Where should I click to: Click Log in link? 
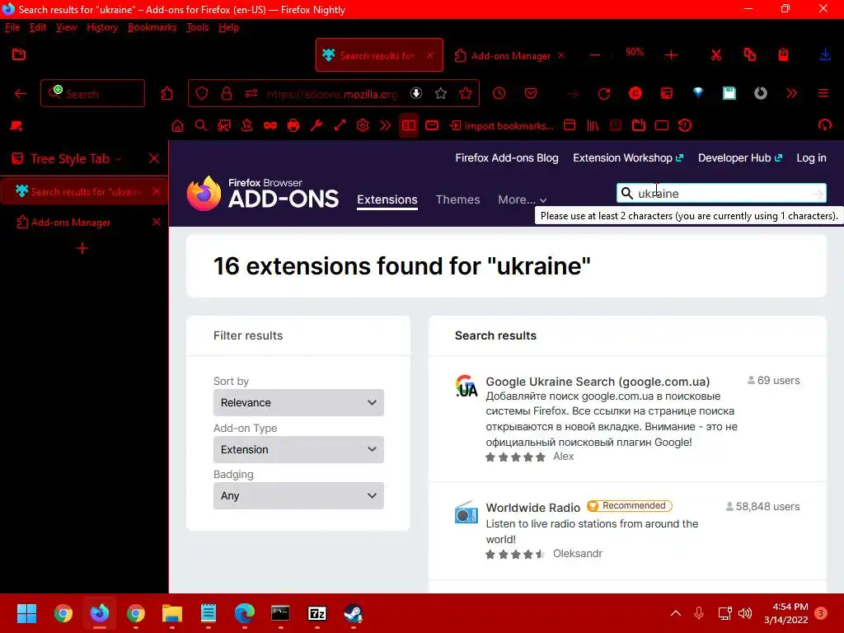811,157
